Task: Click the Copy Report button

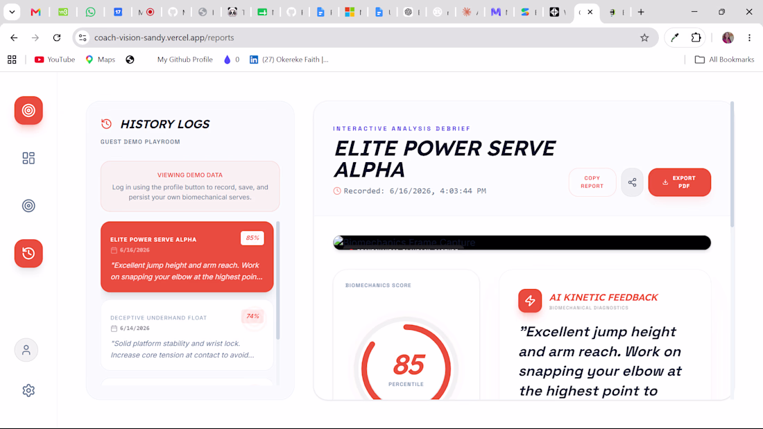Action: tap(592, 182)
